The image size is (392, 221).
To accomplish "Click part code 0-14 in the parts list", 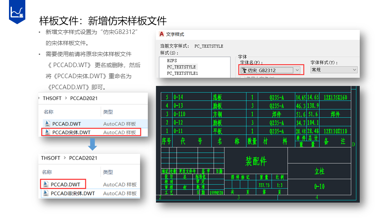I will 178,97.
